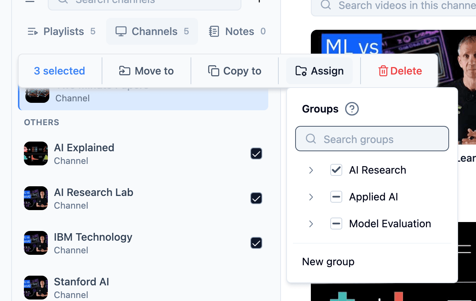The image size is (476, 301).
Task: Create a New group
Action: pyautogui.click(x=328, y=262)
